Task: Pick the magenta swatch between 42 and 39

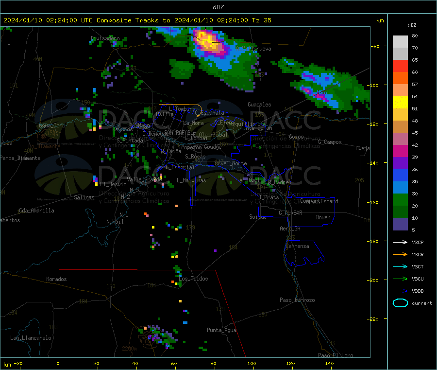Action: coord(400,151)
